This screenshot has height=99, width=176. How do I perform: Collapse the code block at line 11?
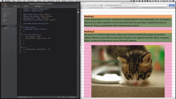pos(22,27)
